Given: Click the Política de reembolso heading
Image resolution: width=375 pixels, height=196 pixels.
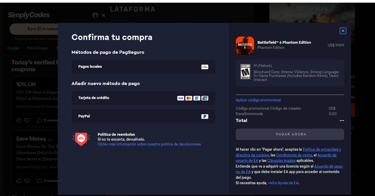Looking at the screenshot, I should tap(116, 134).
